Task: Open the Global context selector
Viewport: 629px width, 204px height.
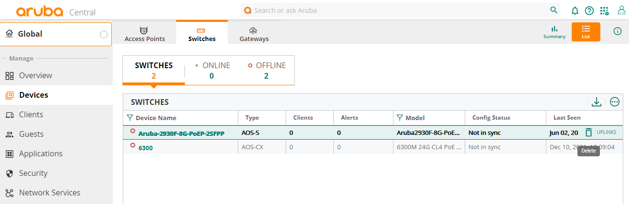Action: [x=56, y=34]
